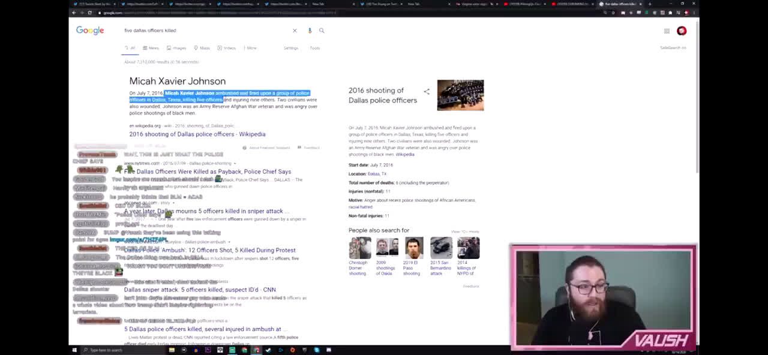Open the search Settings dropdown
The image size is (768, 355).
291,48
